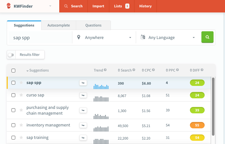Open the Import menu item
Image resolution: width=225 pixels, height=144 pixels.
point(98,6)
